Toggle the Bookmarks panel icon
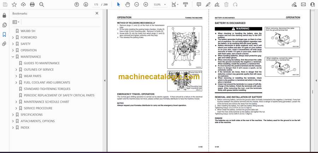 4,34
